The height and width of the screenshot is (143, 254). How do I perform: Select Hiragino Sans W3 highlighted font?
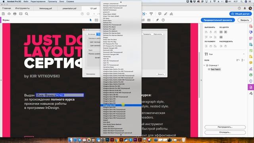click(x=121, y=105)
